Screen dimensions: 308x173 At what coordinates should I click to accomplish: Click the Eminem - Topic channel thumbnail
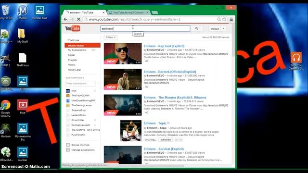(131, 131)
